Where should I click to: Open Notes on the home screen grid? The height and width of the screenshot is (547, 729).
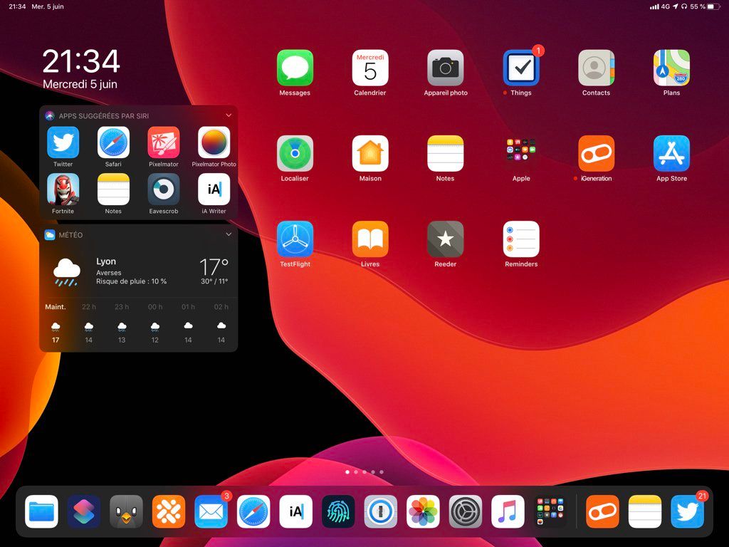[446, 154]
